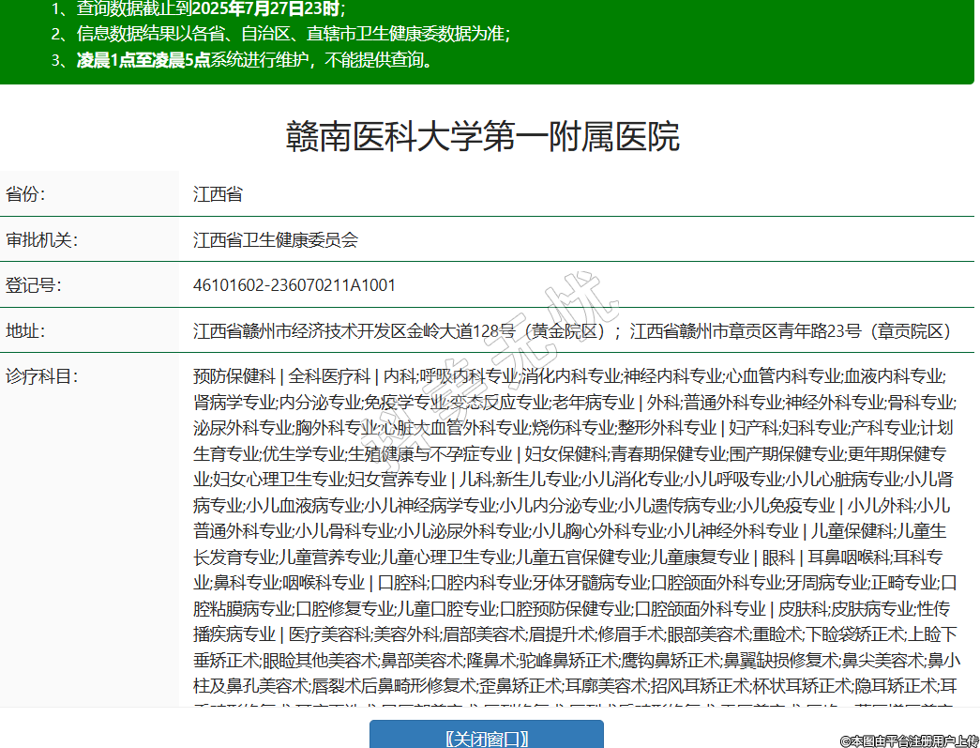Click the 预防保健科 department entry
Image resolution: width=980 pixels, height=748 pixels.
[234, 376]
